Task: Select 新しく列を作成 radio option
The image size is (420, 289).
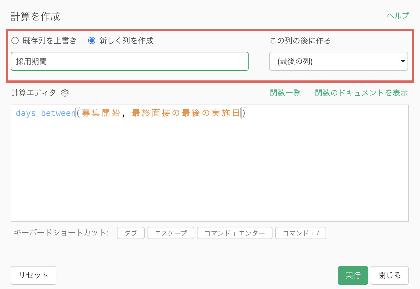Action: tap(92, 41)
